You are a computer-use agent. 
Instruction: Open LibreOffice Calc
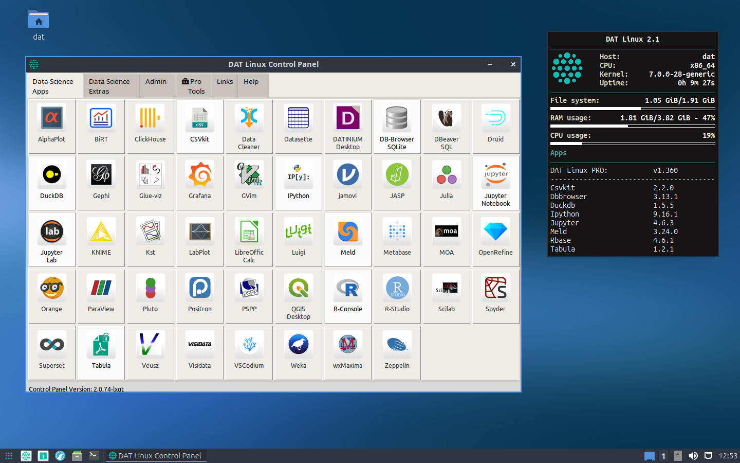249,240
